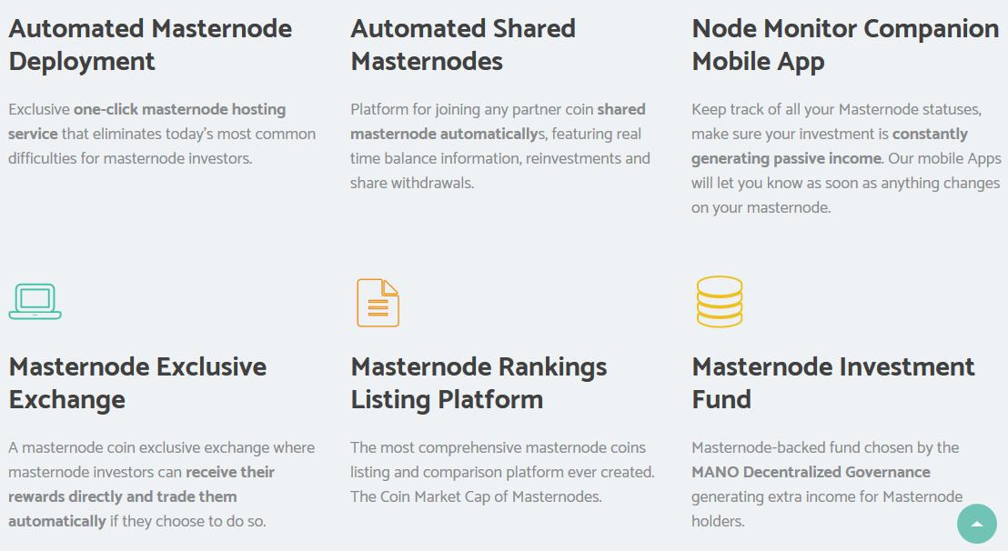Click bold text 'one-click masternode hosting'

(180, 110)
